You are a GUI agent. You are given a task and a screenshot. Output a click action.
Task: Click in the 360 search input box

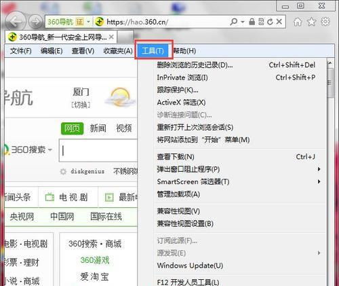point(98,150)
